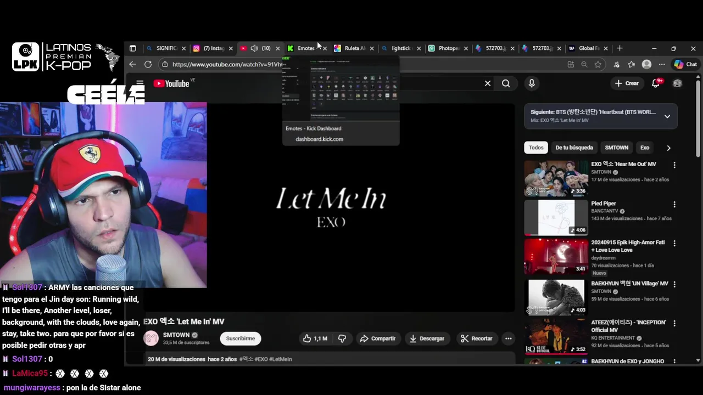
Task: Open options for Epik High video
Action: (x=674, y=243)
